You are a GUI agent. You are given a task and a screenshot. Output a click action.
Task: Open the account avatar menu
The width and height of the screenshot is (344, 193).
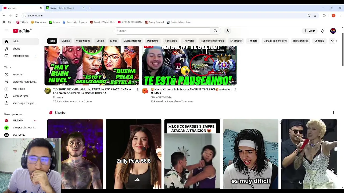point(333,31)
